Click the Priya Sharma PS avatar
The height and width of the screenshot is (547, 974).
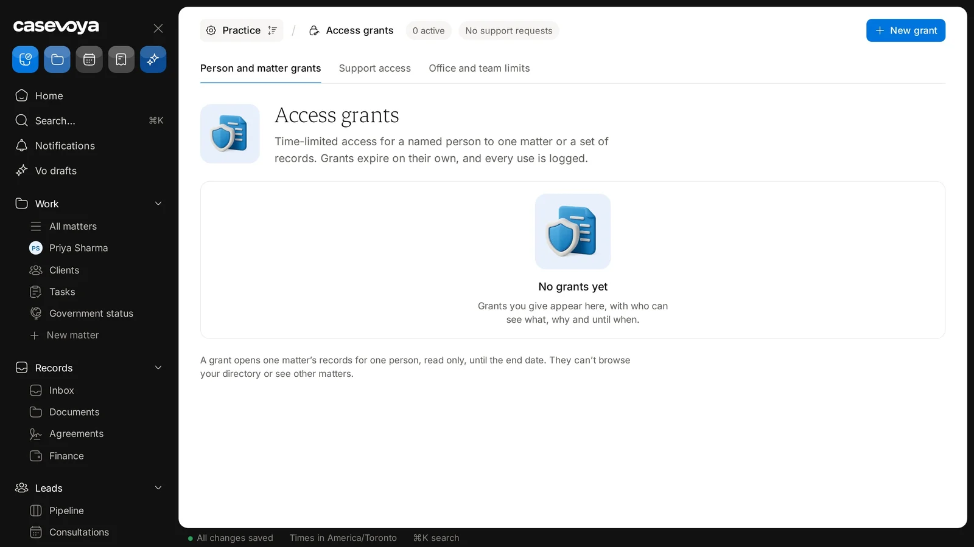[36, 248]
